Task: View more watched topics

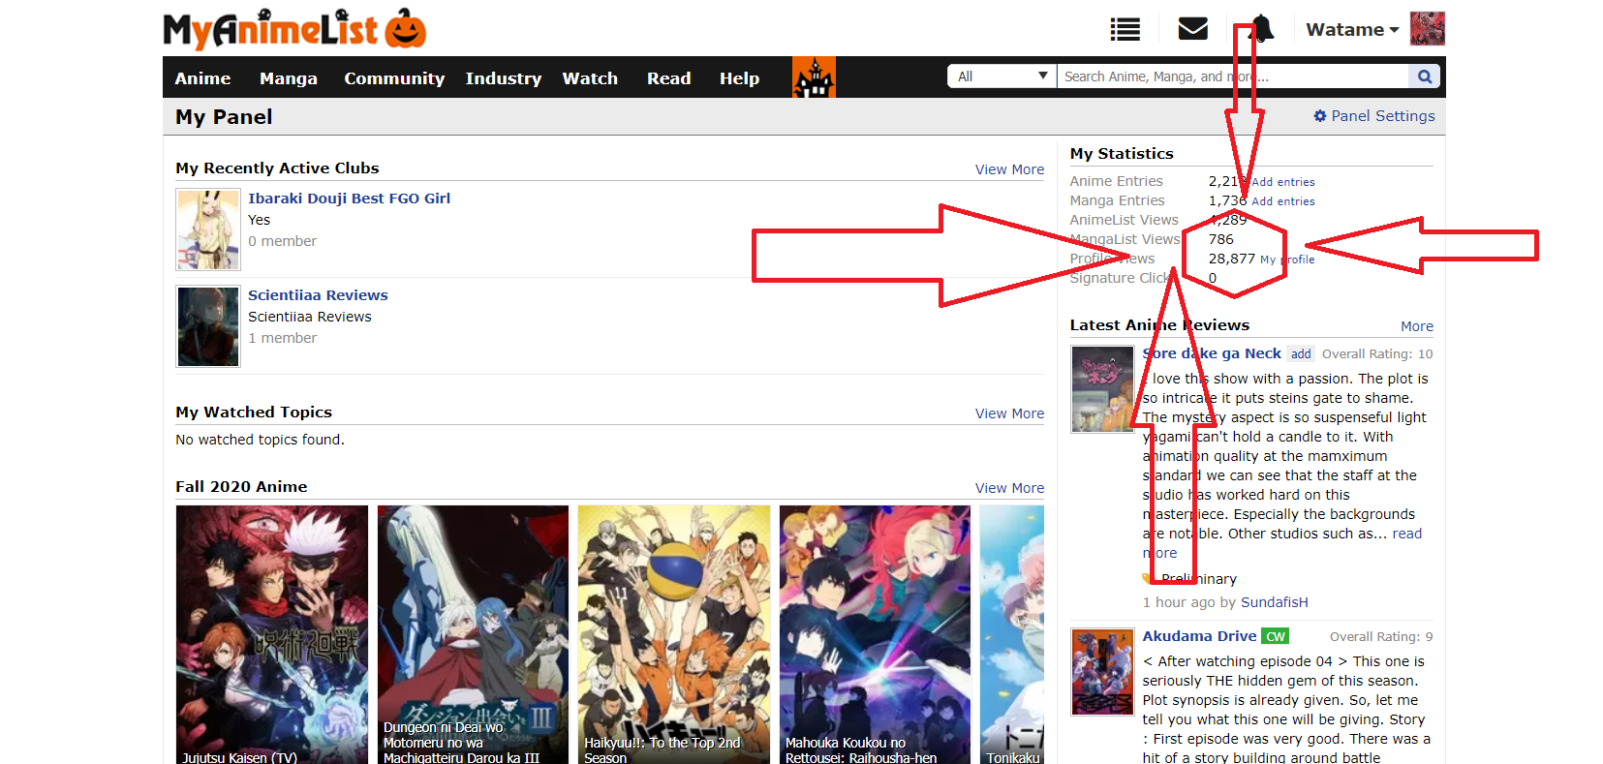Action: 1009,413
